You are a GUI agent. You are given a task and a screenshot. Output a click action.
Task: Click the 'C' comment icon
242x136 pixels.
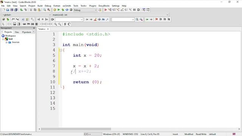tap(69, 24)
